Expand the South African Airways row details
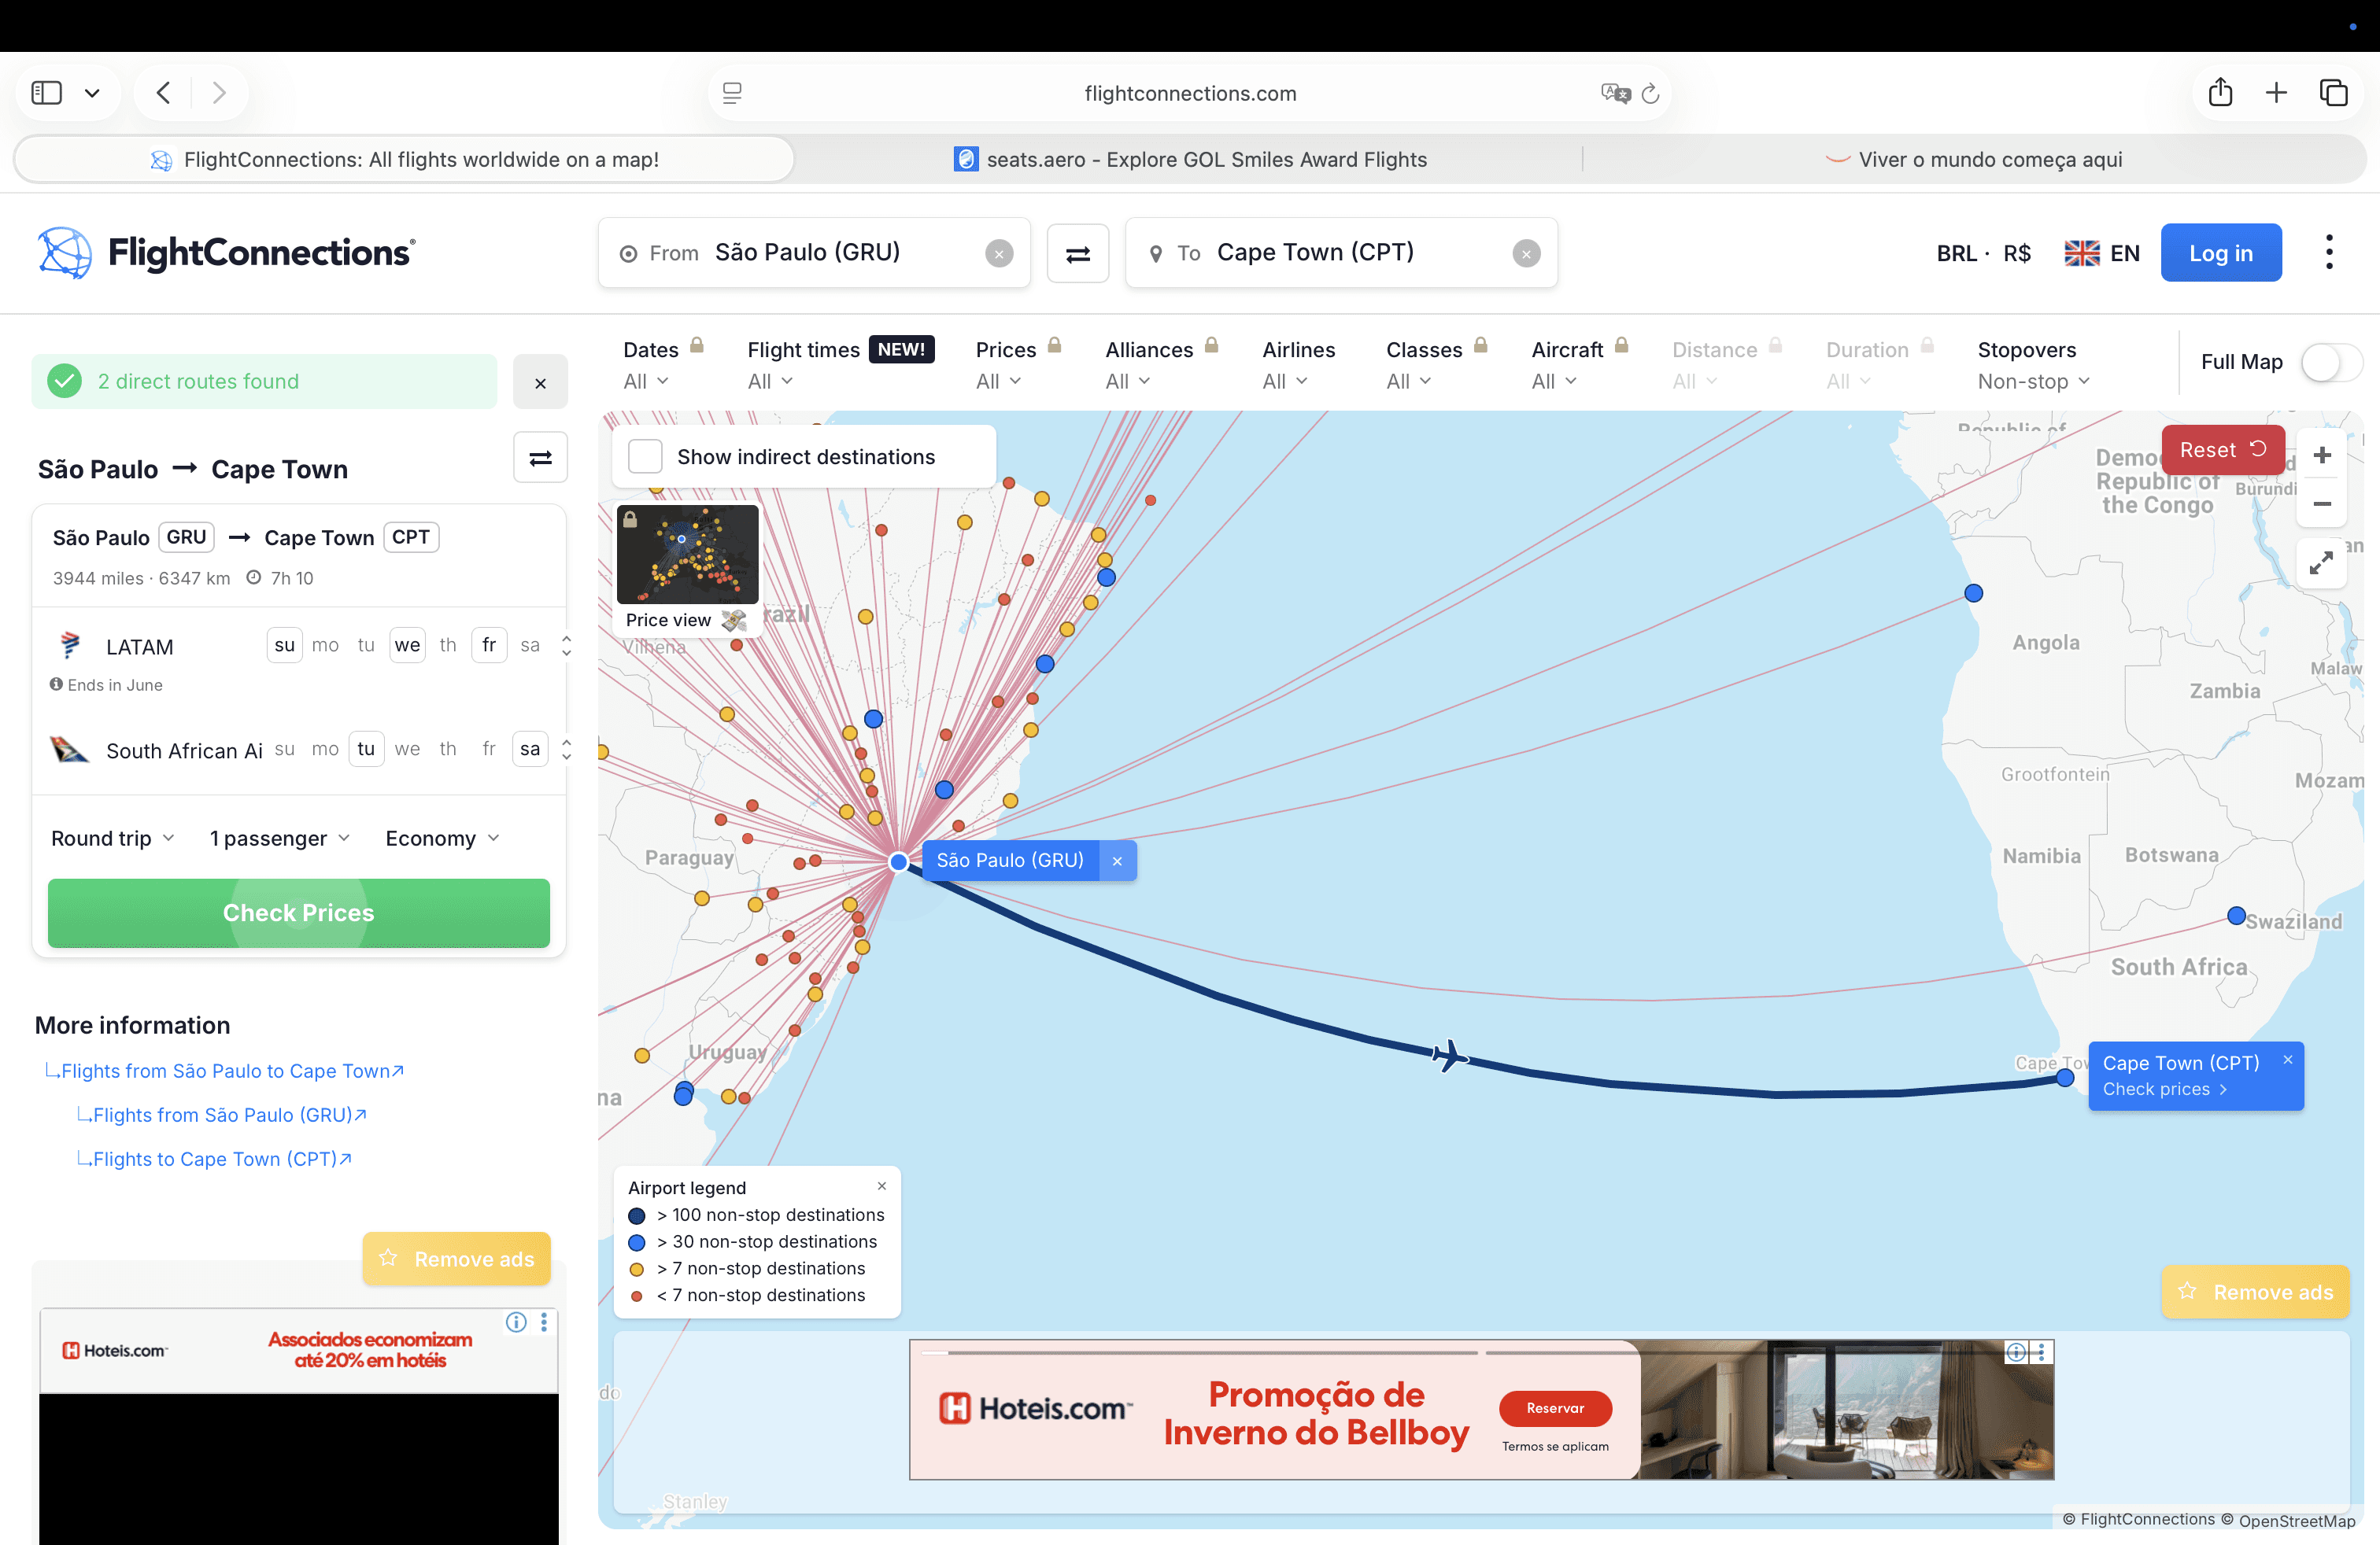The height and width of the screenshot is (1545, 2380). (566, 750)
